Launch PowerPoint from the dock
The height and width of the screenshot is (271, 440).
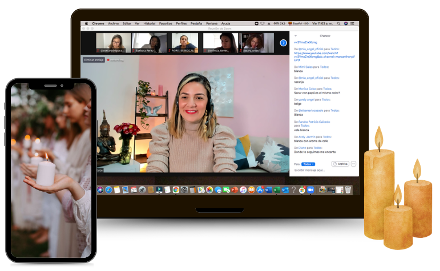point(235,190)
